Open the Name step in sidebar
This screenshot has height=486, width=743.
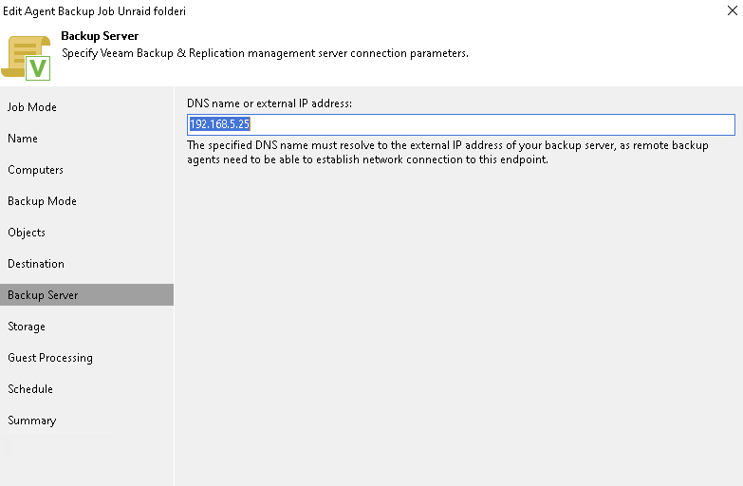coord(22,139)
